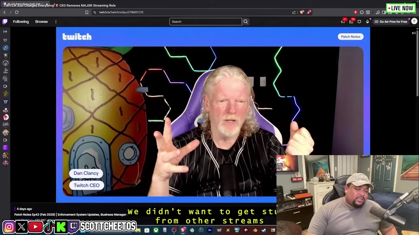Open Twitch inbox with 21 badge
Viewport: 419px width, 235px height.
click(343, 22)
